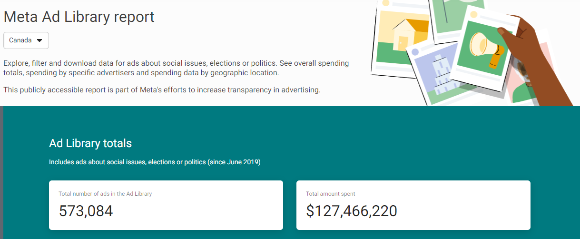Click the 'Explore, filter and download data' paragraph
Viewport: 580px width, 239px height.
click(176, 68)
